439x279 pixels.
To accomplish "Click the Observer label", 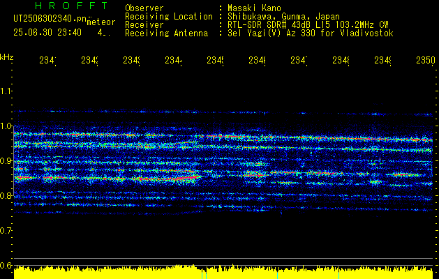I will pos(144,8).
